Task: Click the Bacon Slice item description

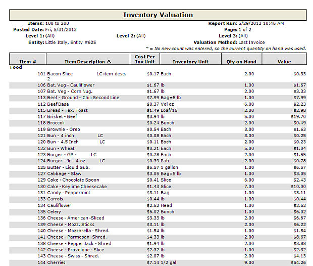Action: click(60, 74)
